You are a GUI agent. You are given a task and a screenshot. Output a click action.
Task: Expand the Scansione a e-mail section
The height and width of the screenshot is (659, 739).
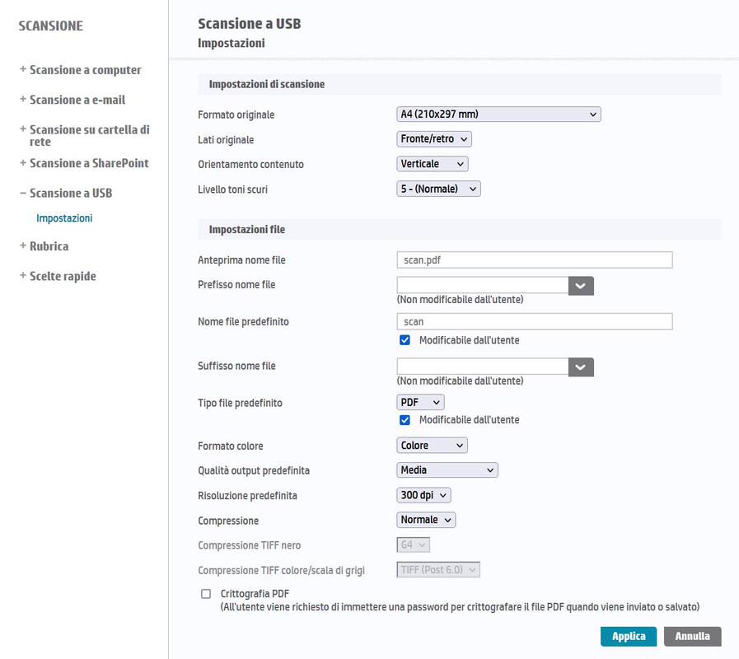pos(72,100)
